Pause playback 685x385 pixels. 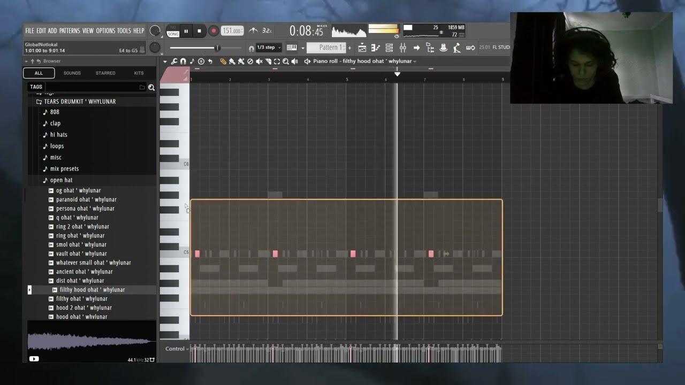coord(186,31)
